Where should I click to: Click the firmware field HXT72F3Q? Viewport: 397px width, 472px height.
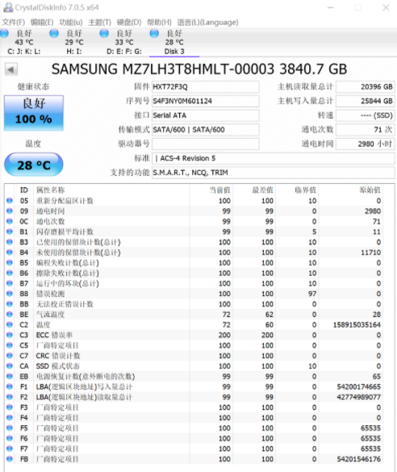[206, 86]
